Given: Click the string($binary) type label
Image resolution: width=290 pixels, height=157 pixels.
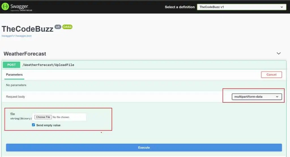Looking at the screenshot, I should point(21,119).
